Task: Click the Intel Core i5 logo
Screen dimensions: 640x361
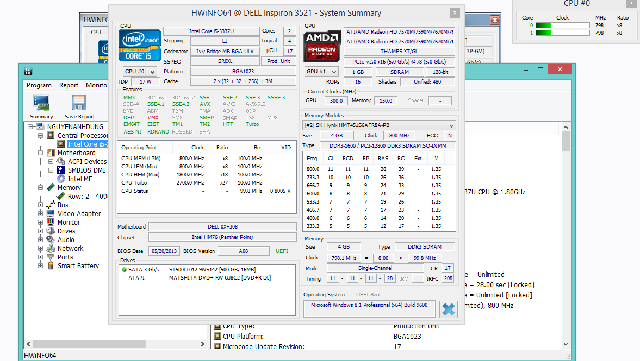Action: click(x=140, y=45)
